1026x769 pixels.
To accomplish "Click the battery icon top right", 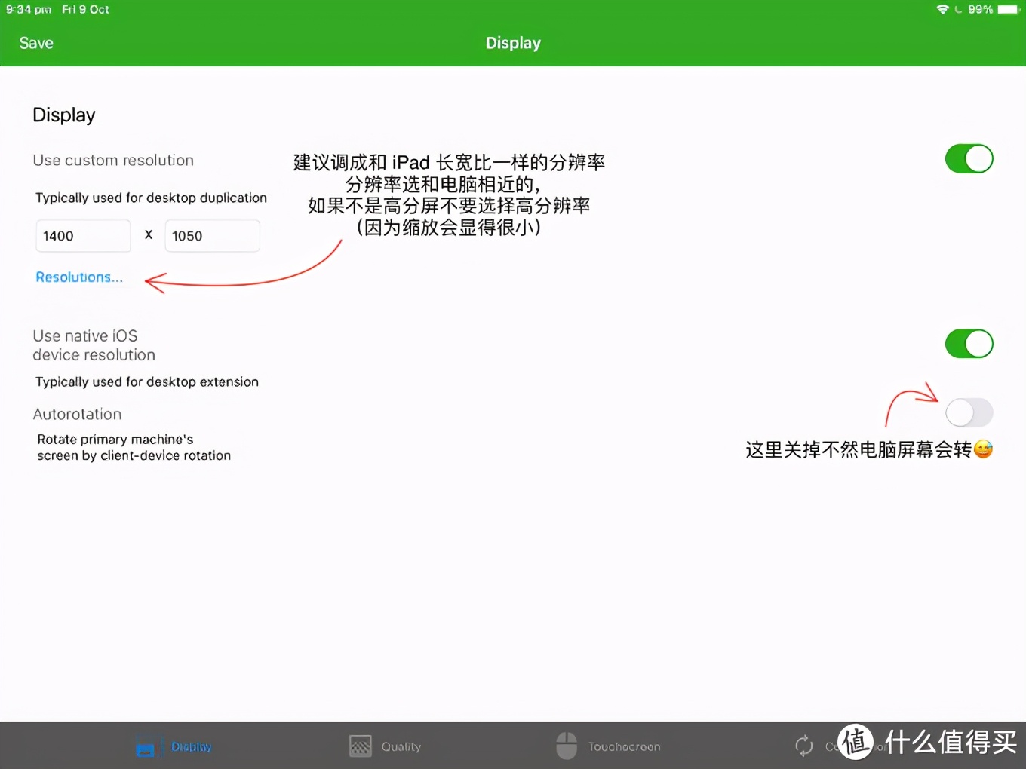I will [x=1005, y=10].
